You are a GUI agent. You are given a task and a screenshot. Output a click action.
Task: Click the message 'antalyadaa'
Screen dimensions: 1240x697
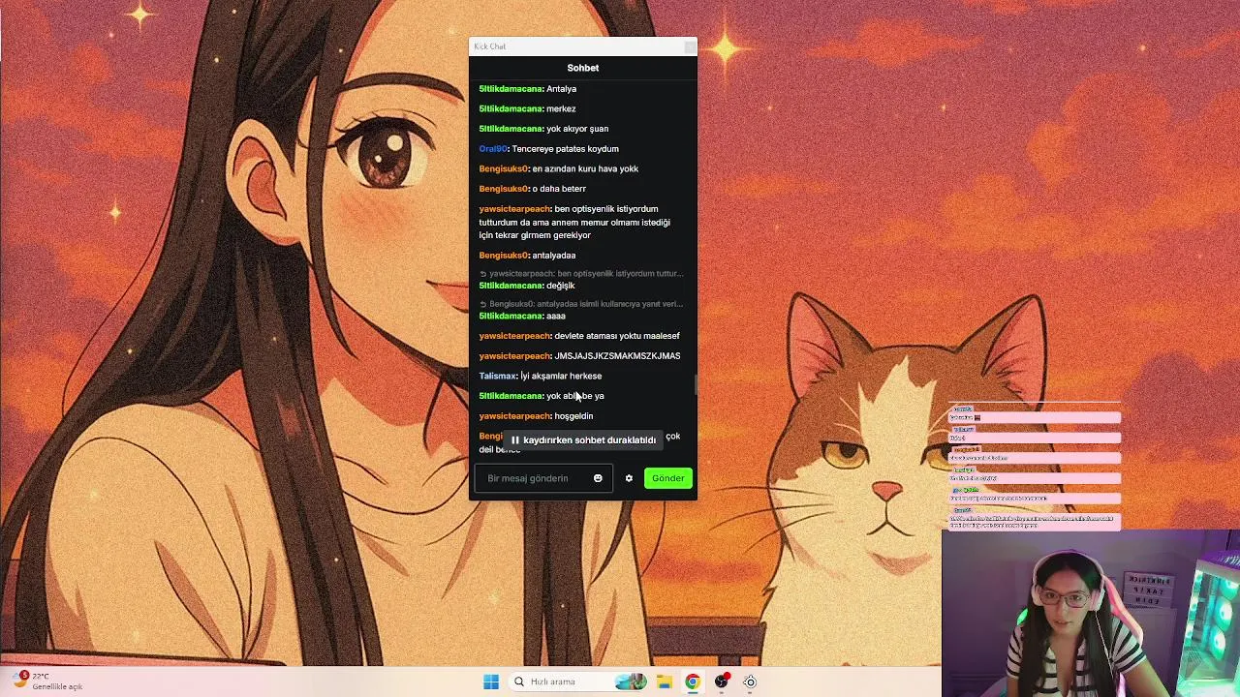pos(554,256)
